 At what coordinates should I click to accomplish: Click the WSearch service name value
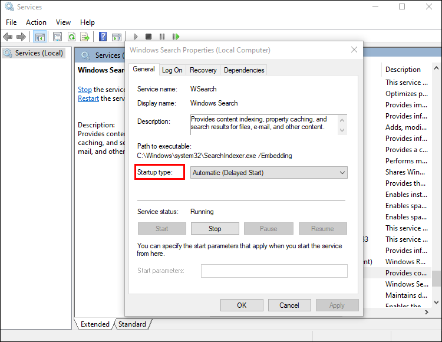pyautogui.click(x=203, y=89)
